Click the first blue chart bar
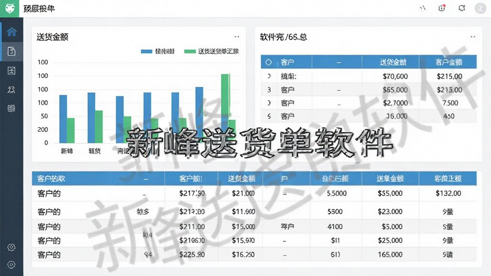 pos(63,119)
